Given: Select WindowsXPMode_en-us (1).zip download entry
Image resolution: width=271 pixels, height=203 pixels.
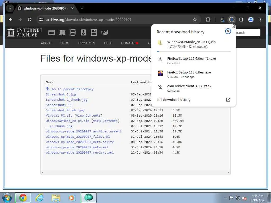Looking at the screenshot, I should click(193, 44).
